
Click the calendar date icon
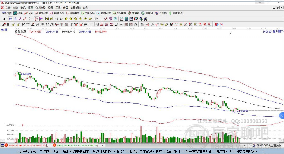[121, 19]
